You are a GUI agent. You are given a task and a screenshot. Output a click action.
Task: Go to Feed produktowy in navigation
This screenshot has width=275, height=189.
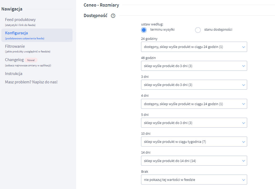[x=20, y=20]
